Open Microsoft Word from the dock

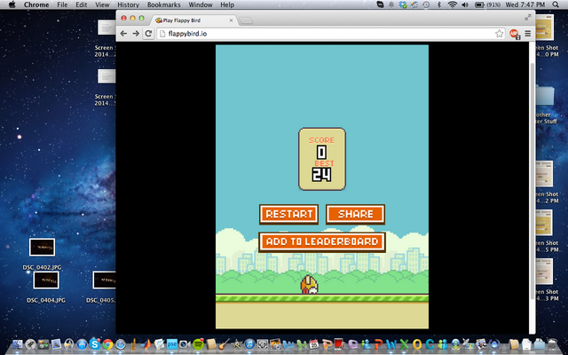(391, 344)
